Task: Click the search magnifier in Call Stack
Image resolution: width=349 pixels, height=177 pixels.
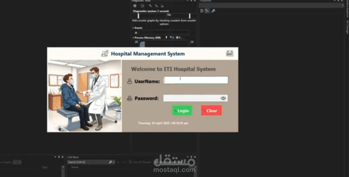Action: 110,162
